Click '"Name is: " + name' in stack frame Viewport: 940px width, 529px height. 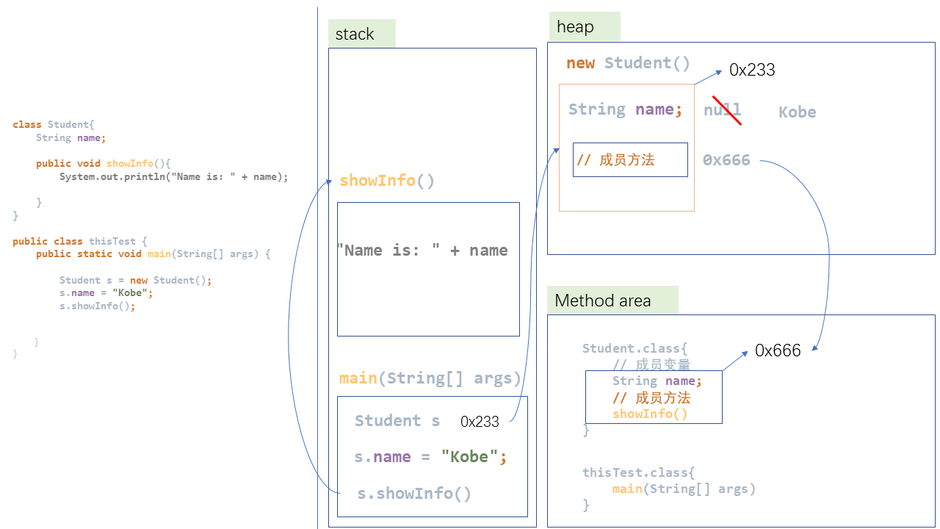click(422, 251)
